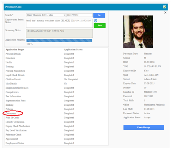The image size is (171, 149).
Task: Click the 'Personnel Card' title text
Action: 13,7
